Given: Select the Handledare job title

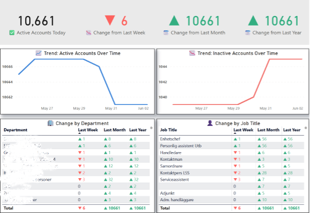Looking at the screenshot, I should [x=170, y=153].
